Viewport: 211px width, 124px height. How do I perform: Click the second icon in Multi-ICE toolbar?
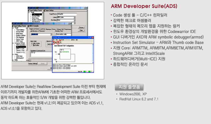pyautogui.click(x=56, y=42)
